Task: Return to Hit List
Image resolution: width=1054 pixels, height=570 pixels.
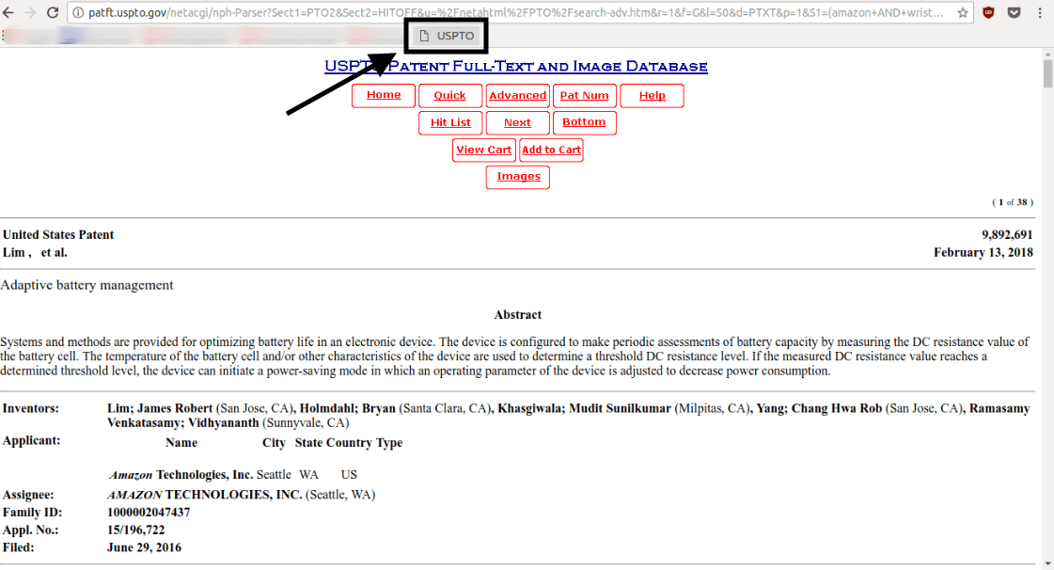Action: click(x=450, y=123)
